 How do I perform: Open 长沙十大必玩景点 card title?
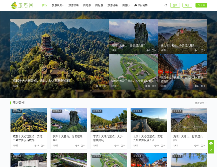148,138
